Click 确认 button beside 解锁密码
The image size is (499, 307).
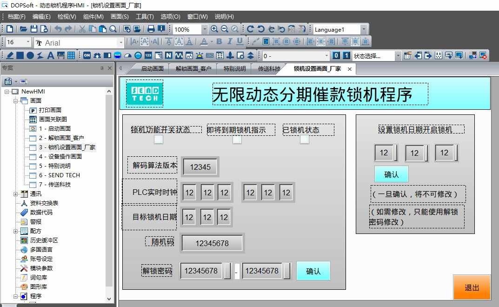(x=313, y=271)
